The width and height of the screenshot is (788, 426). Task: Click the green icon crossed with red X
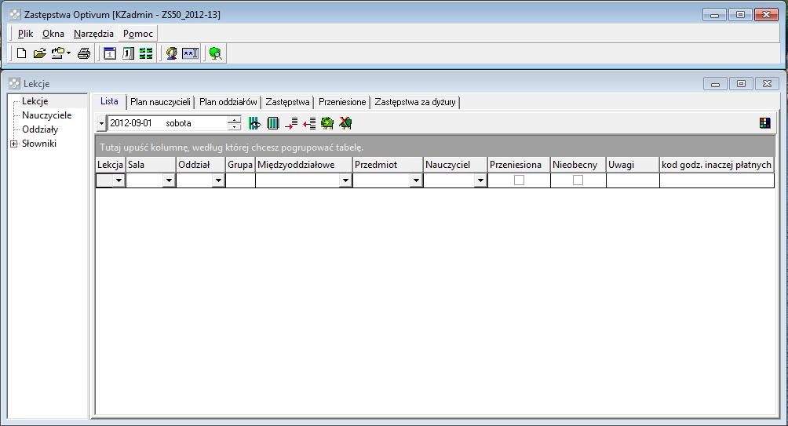[x=345, y=123]
